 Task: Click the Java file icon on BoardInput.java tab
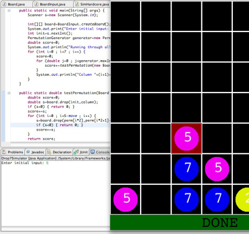36,4
